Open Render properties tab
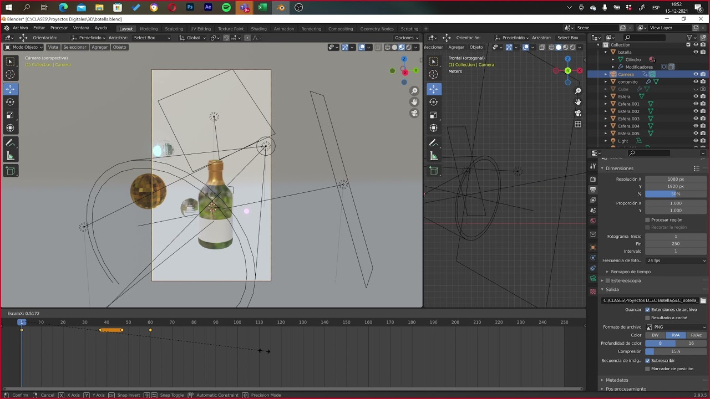This screenshot has width=710, height=399. pyautogui.click(x=593, y=179)
